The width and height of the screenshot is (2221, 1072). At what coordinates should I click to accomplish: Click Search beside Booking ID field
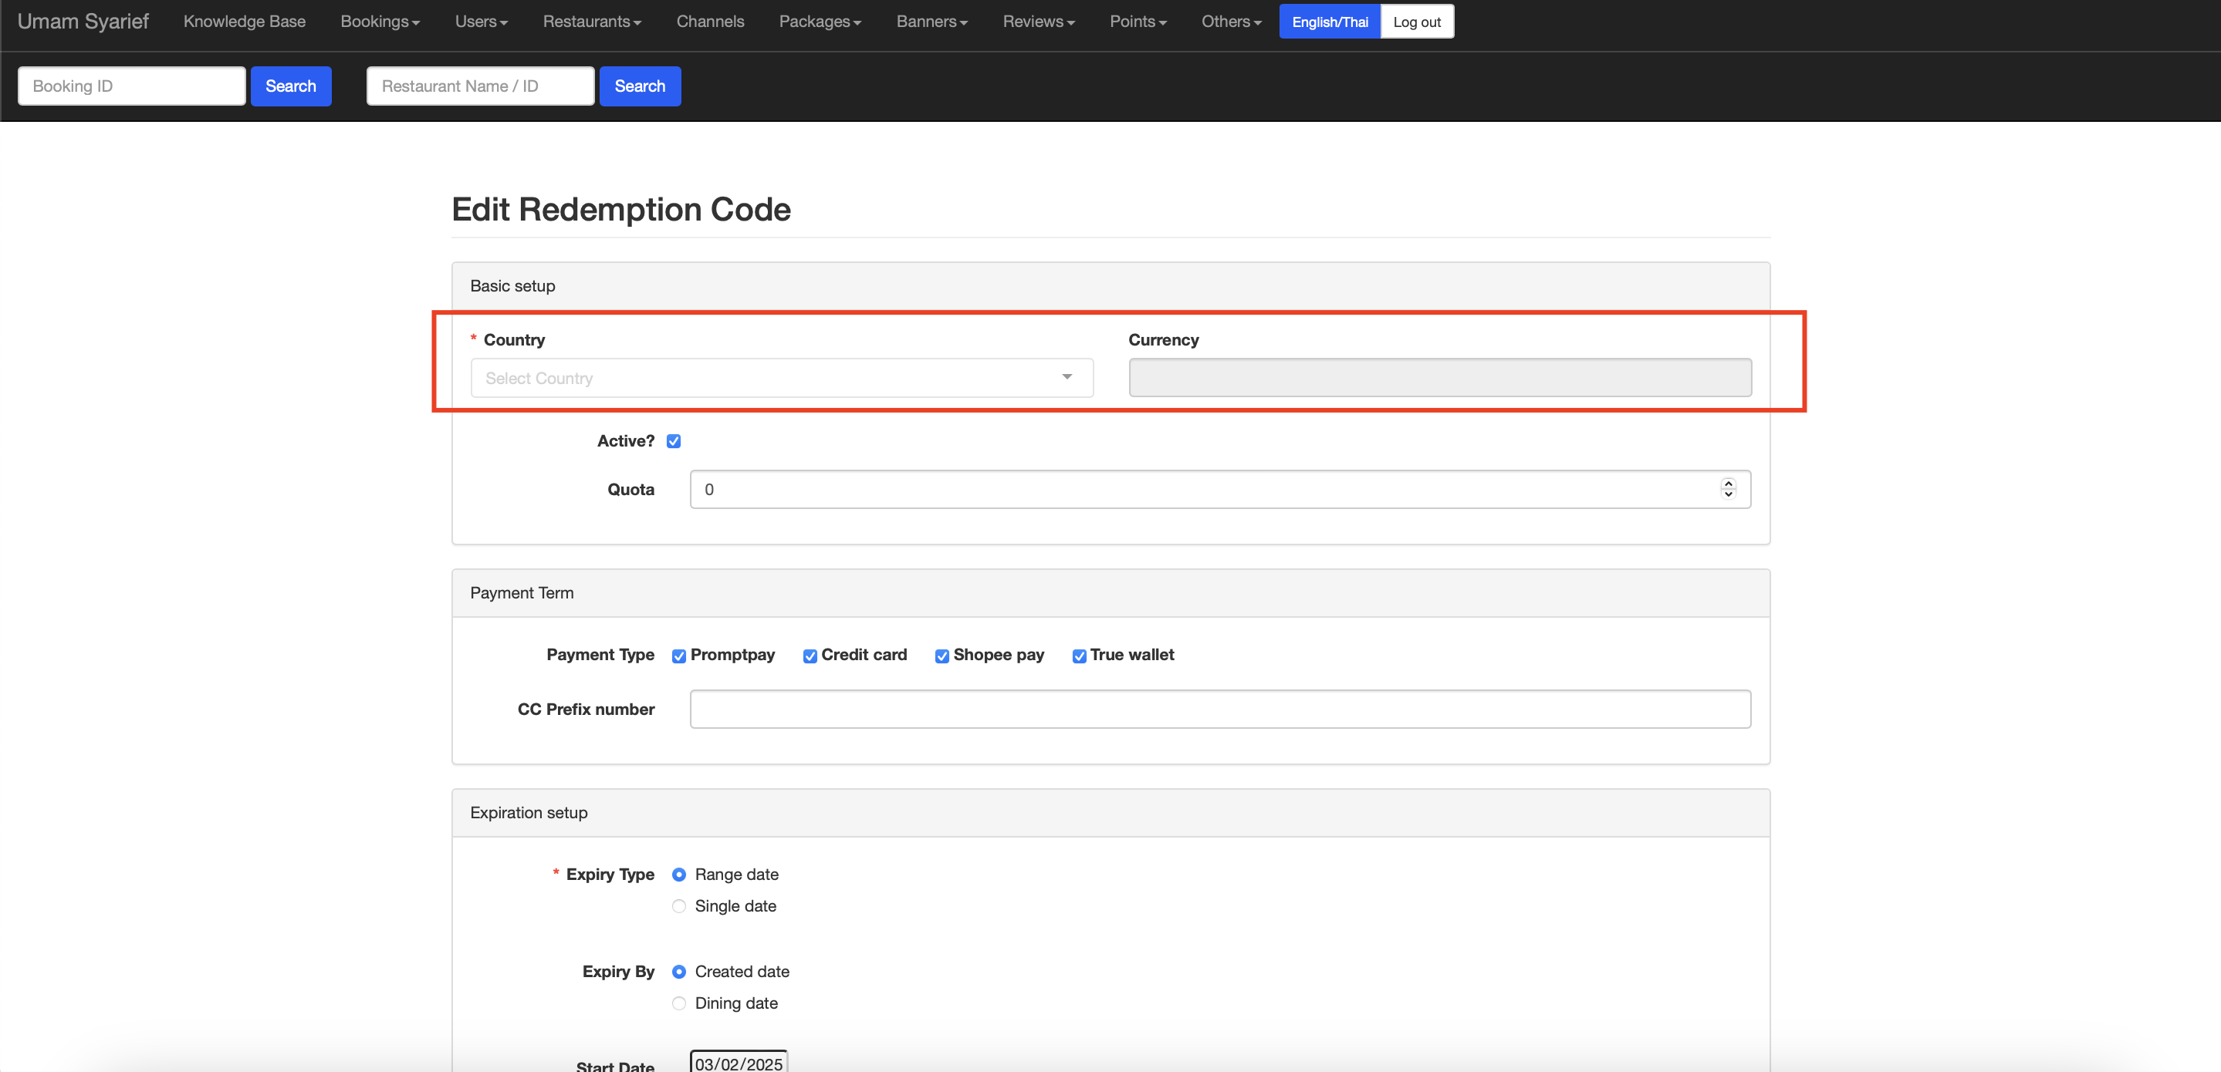[x=291, y=86]
